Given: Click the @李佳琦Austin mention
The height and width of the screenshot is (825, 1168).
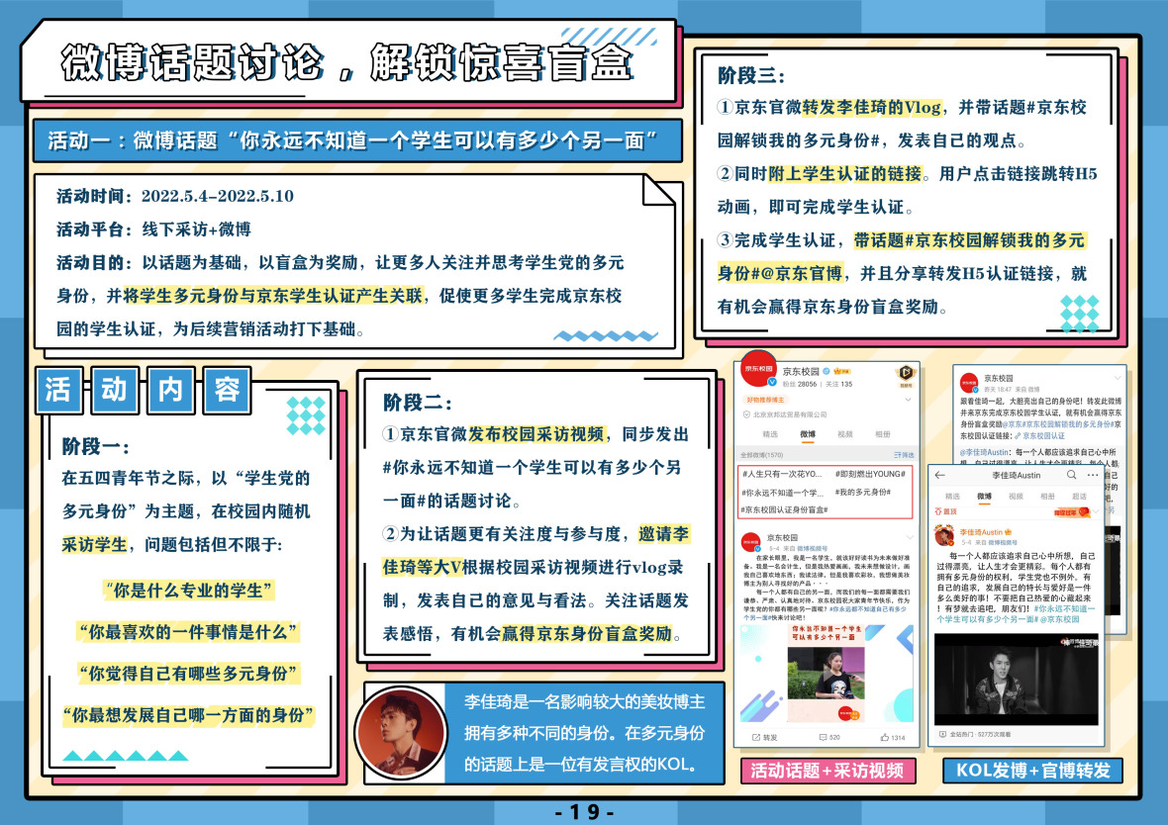Looking at the screenshot, I should (986, 452).
